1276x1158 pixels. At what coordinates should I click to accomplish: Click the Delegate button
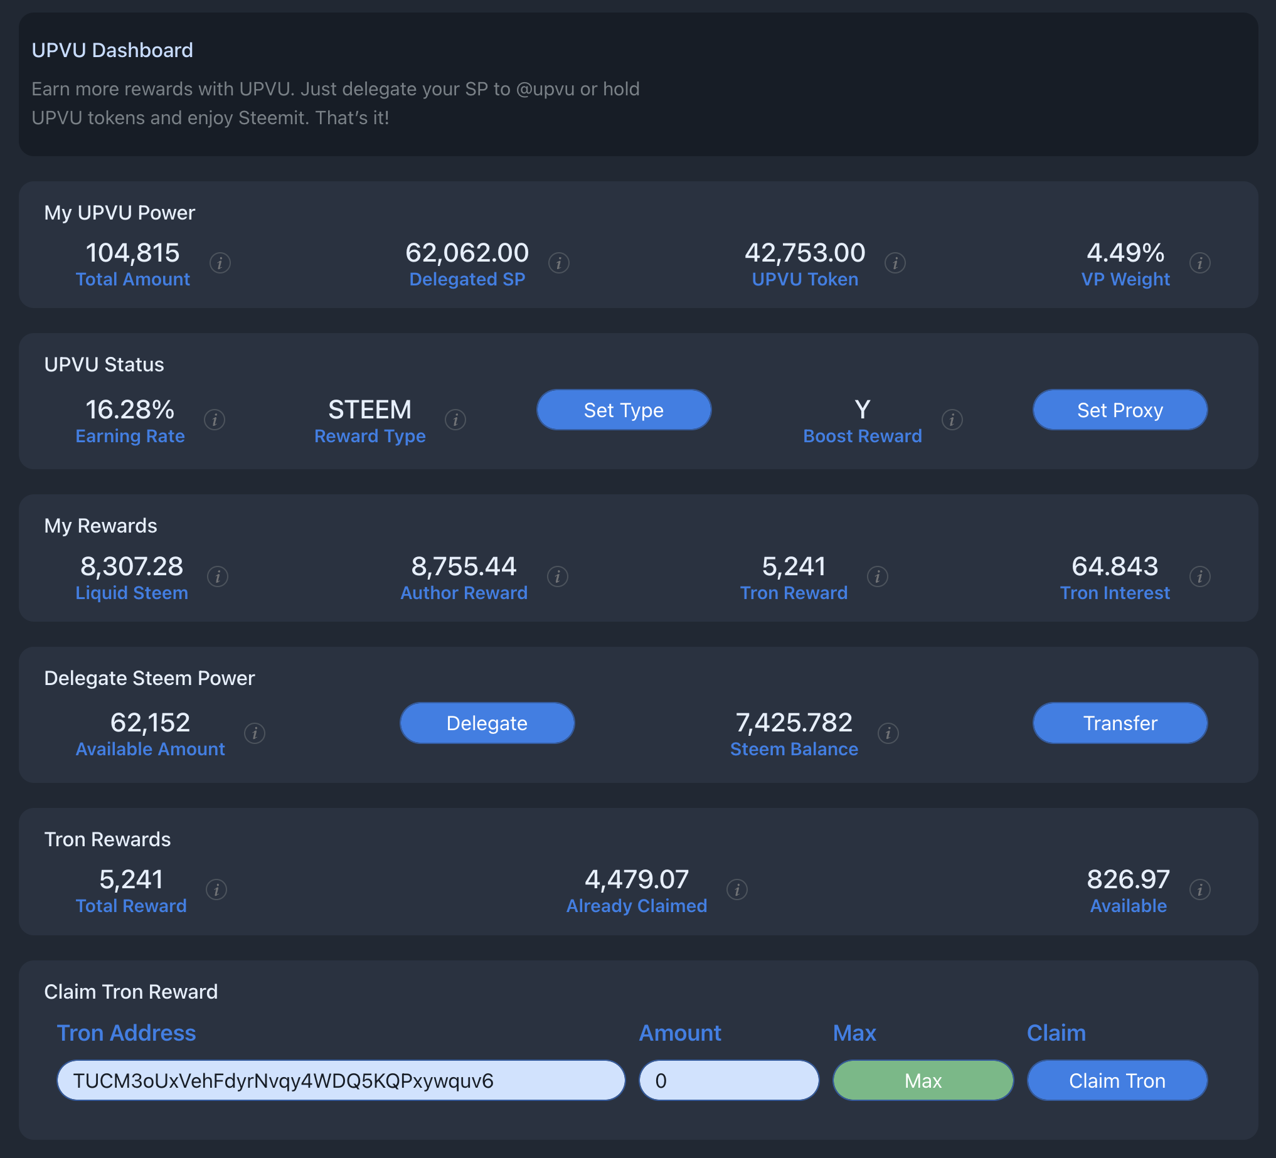pyautogui.click(x=487, y=723)
